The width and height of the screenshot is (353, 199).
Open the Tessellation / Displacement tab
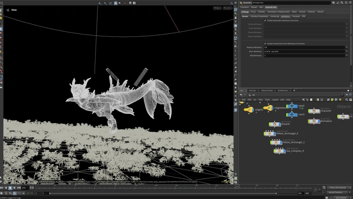coord(278,12)
